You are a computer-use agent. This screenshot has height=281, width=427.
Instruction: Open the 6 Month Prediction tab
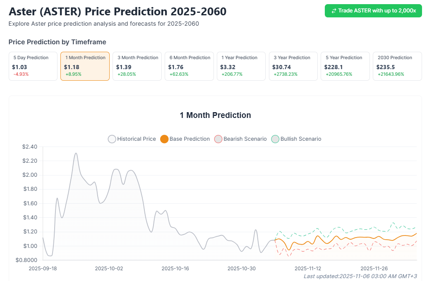click(189, 66)
